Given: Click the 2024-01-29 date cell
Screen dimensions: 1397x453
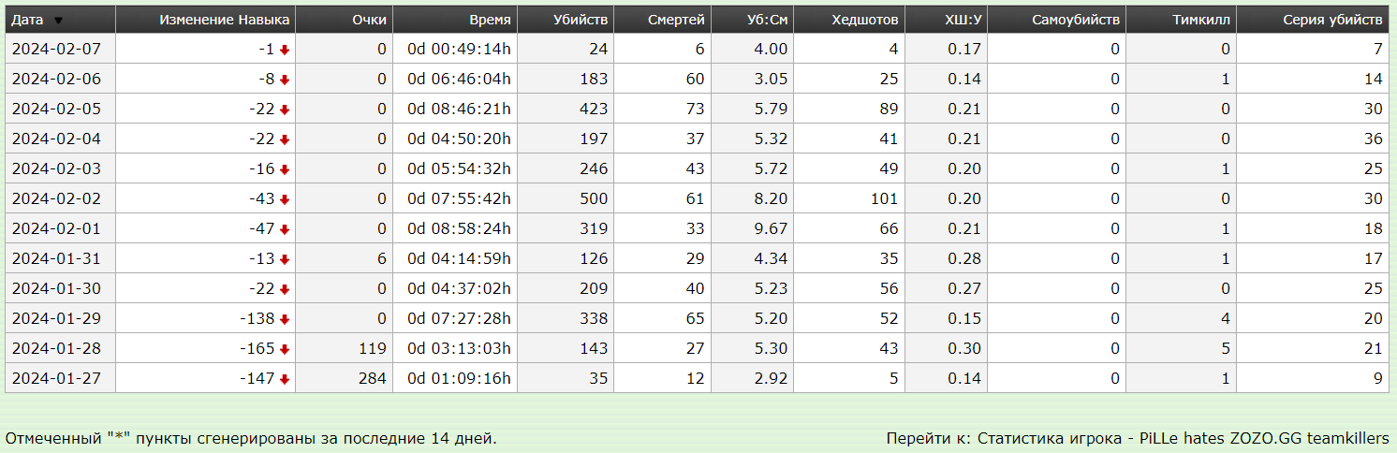Looking at the screenshot, I should pyautogui.click(x=56, y=319).
